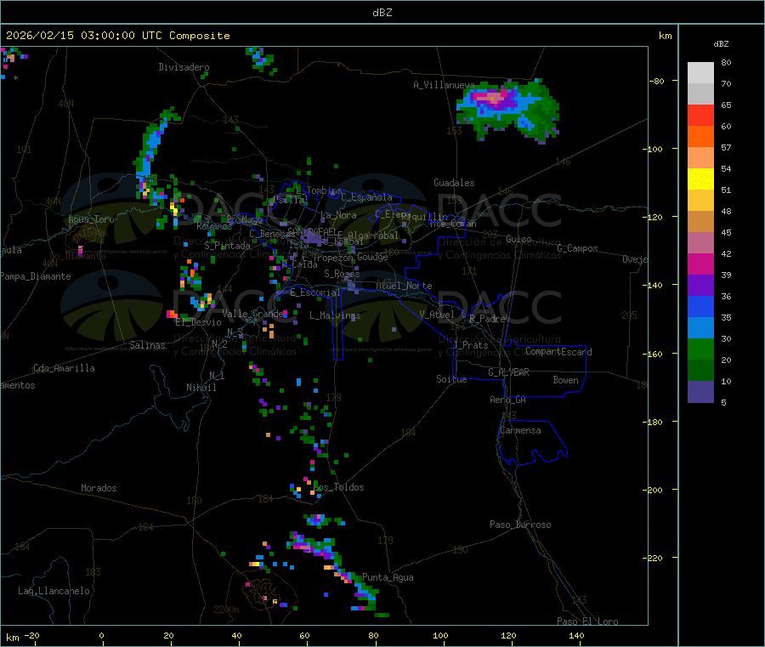Select the slate 5 dBZ legend swatch
The image size is (765, 647).
pyautogui.click(x=700, y=392)
